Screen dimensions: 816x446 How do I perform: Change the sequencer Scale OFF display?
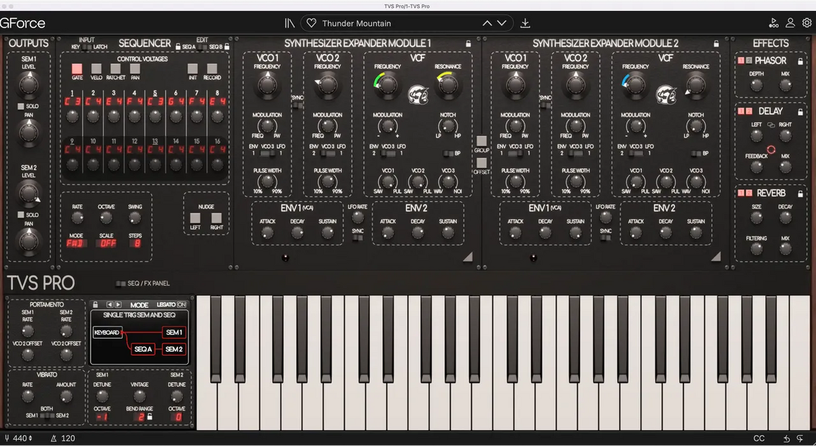click(106, 242)
